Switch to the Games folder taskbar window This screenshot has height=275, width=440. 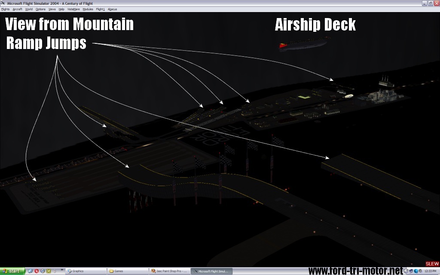[128, 271]
